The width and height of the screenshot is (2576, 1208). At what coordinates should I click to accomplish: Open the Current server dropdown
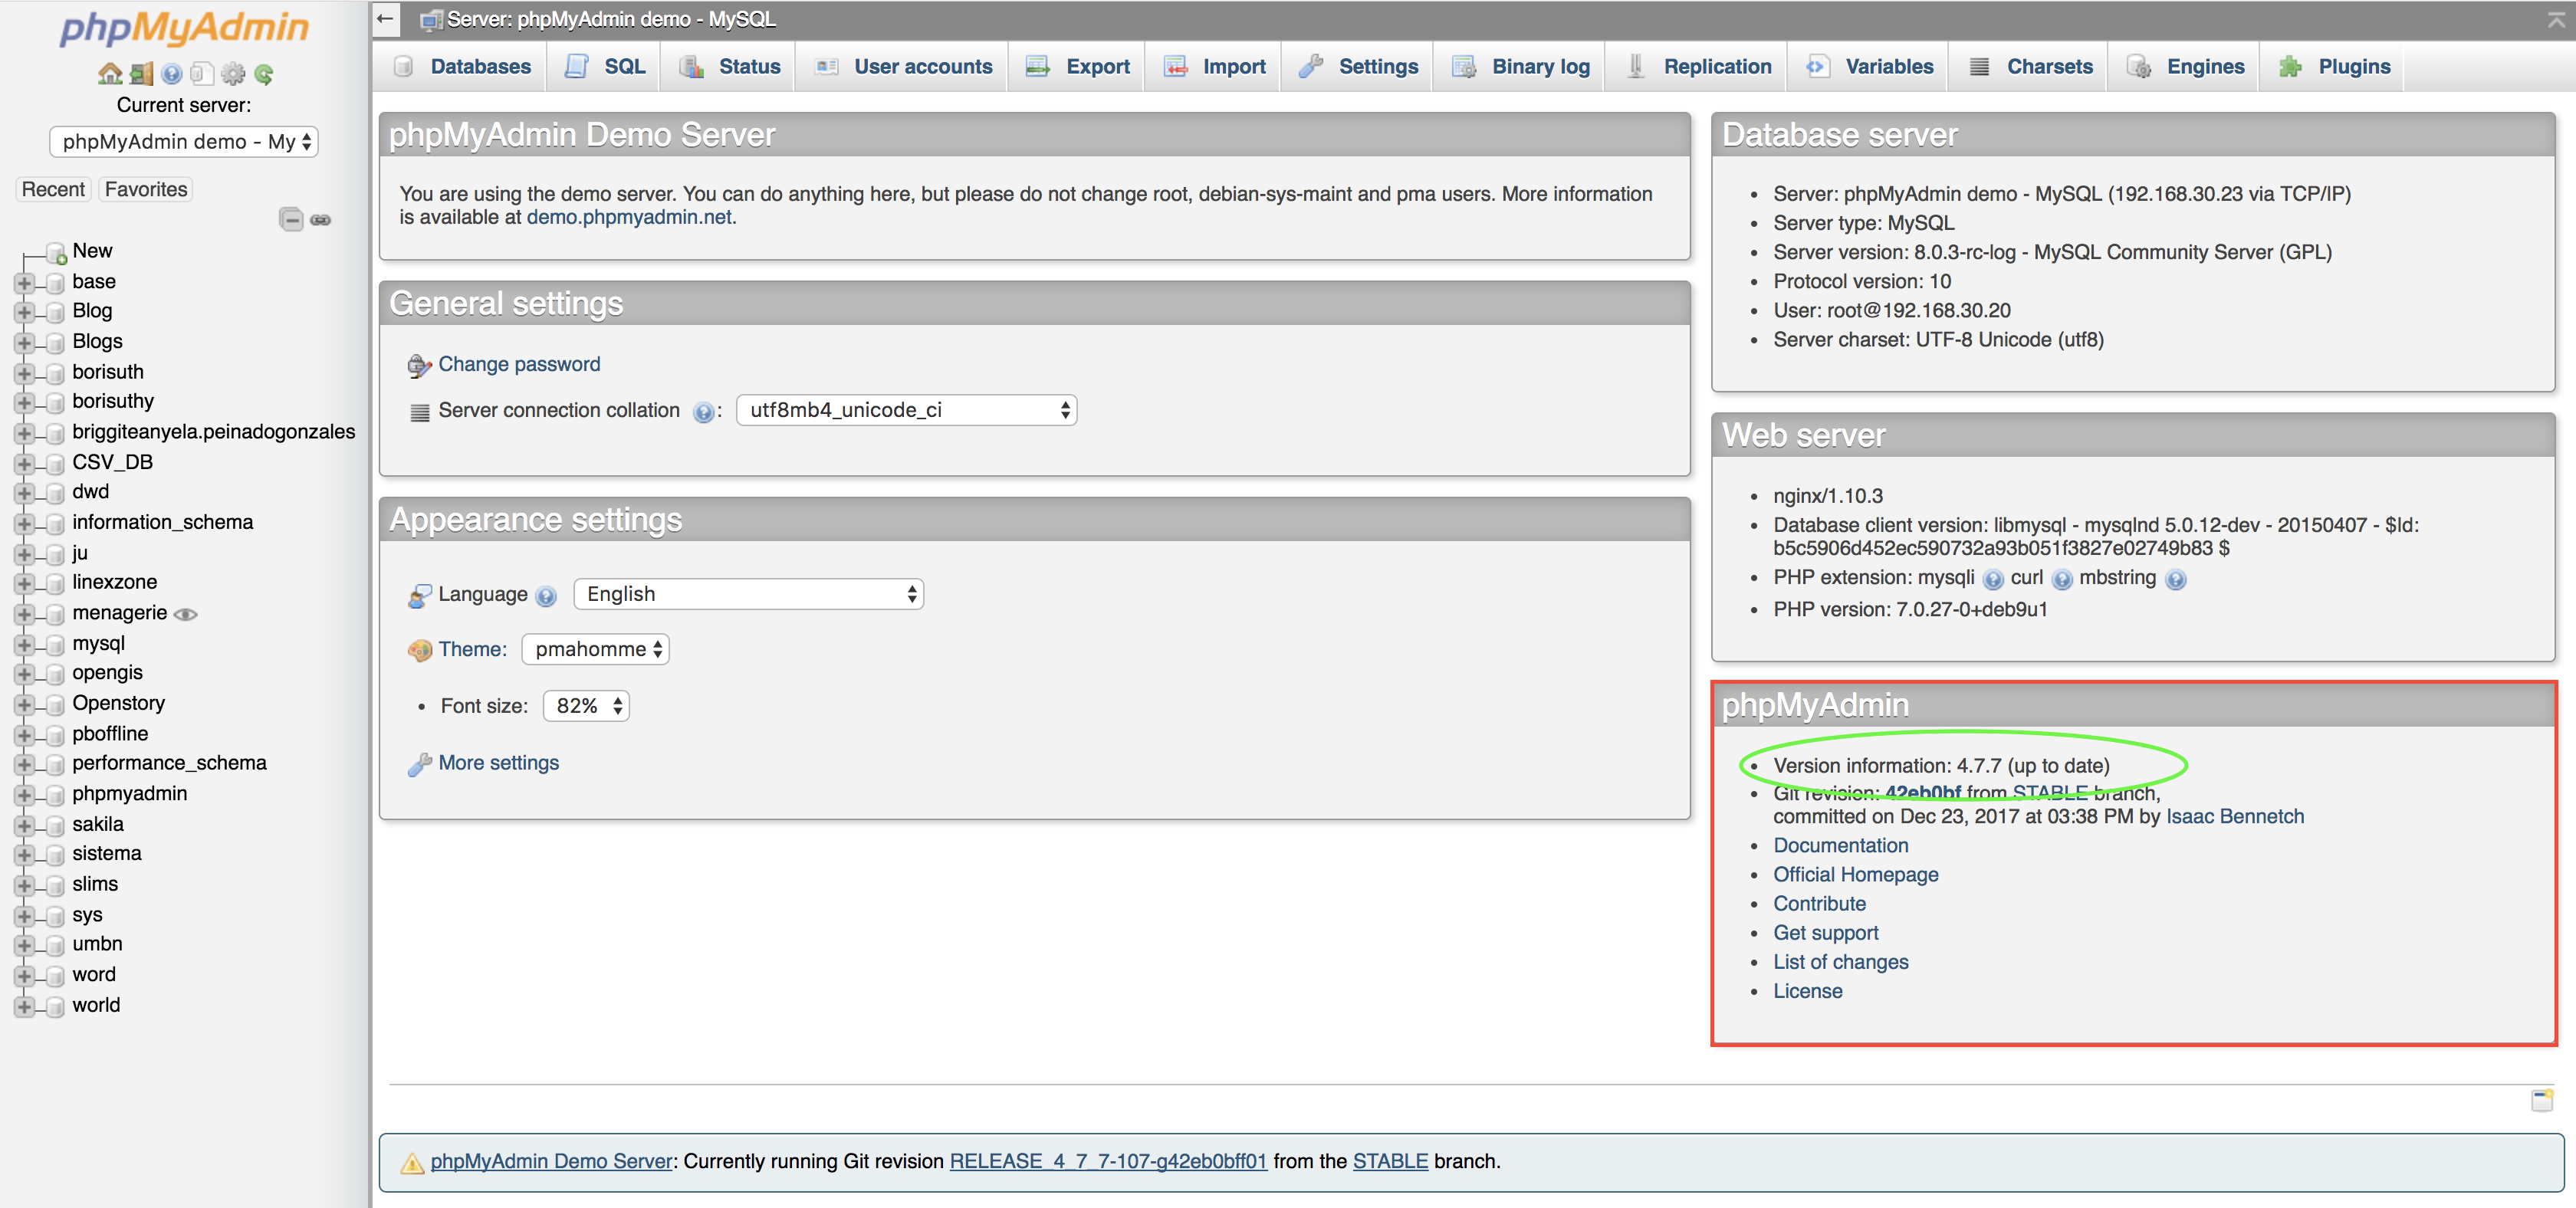point(183,141)
